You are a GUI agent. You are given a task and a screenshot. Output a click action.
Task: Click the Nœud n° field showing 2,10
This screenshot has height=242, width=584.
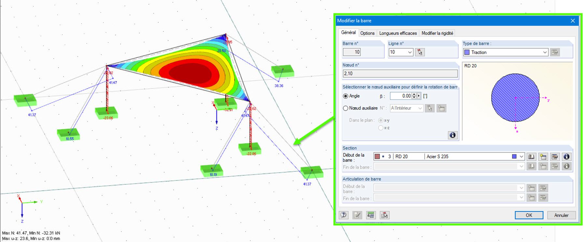(x=400, y=74)
